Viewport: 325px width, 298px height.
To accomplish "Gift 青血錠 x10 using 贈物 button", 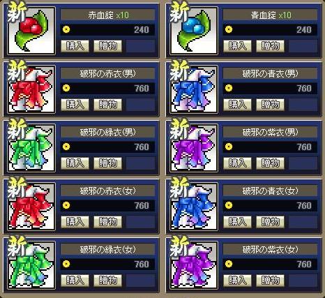I will 270,46.
